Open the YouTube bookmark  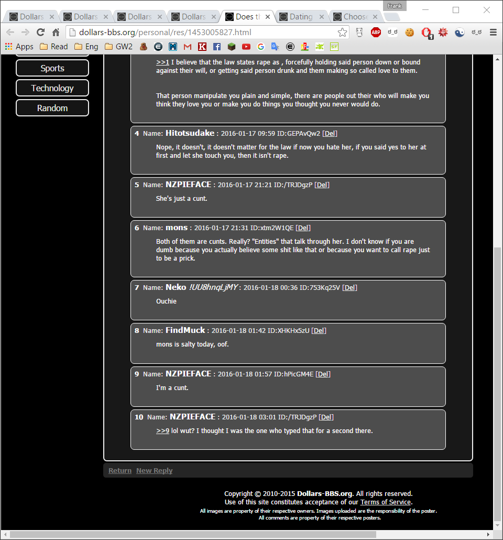[x=246, y=47]
